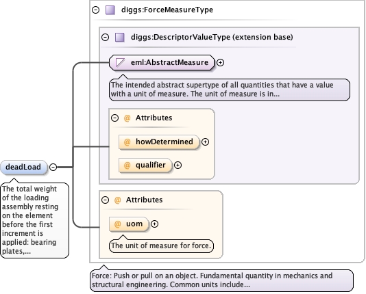The height and width of the screenshot is (294, 366).
Task: Expand the qualifier attribute details
Action: (x=178, y=165)
